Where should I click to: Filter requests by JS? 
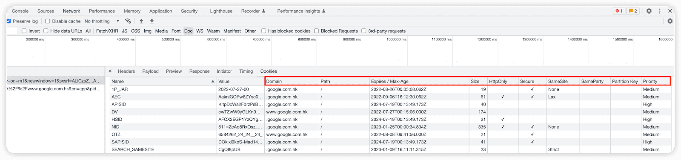[x=125, y=31]
